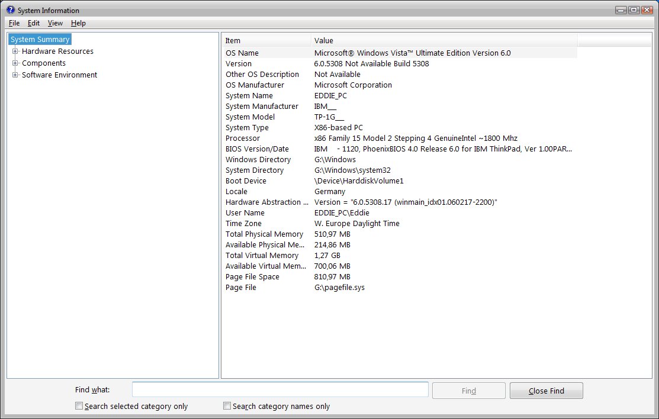Enable Search selected category only
The image size is (659, 419).
79,405
